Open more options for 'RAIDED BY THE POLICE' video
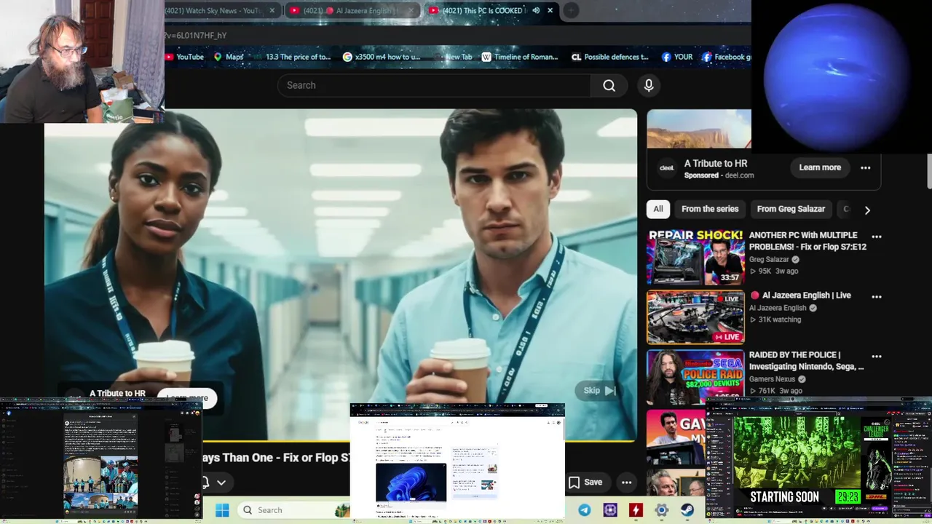Image resolution: width=932 pixels, height=524 pixels. (877, 357)
